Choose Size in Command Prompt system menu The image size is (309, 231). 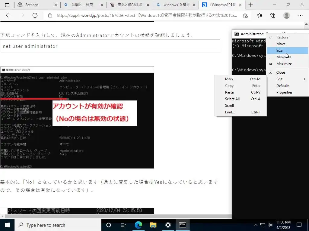287,51
